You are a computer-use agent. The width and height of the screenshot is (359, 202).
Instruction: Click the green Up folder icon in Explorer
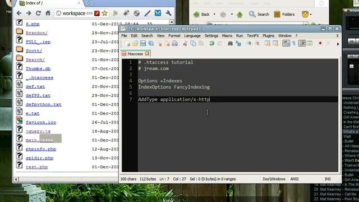(240, 15)
